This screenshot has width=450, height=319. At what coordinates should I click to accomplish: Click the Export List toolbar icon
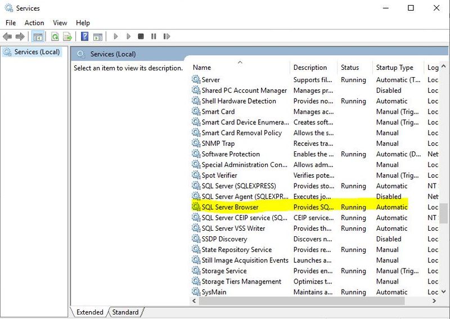point(67,37)
